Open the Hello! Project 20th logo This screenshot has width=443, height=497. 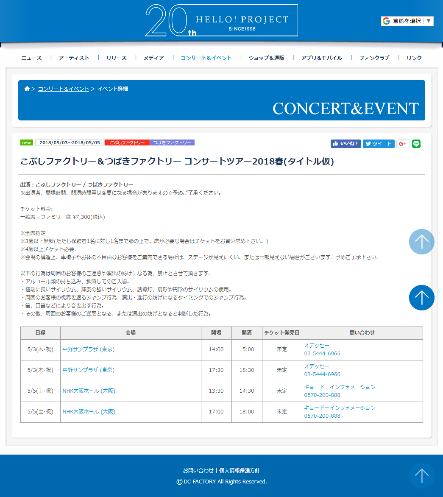pyautogui.click(x=221, y=20)
